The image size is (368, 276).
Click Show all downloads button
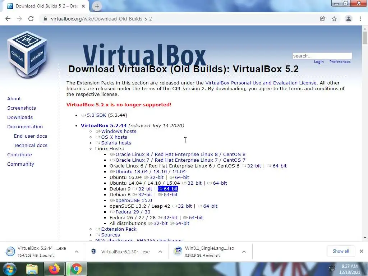[x=341, y=251]
